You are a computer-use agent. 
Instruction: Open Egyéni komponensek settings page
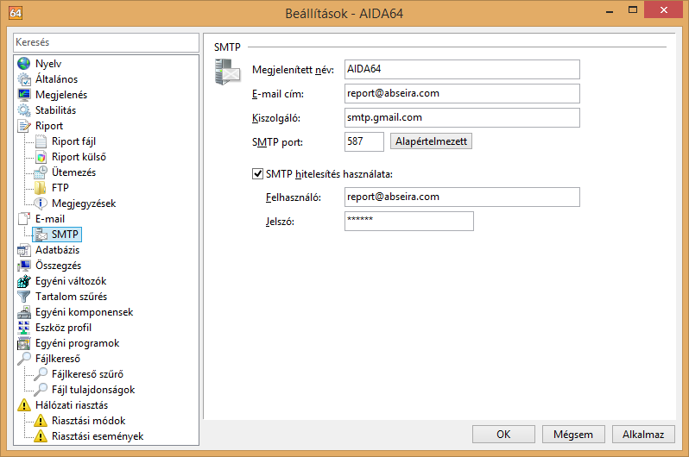(x=84, y=312)
